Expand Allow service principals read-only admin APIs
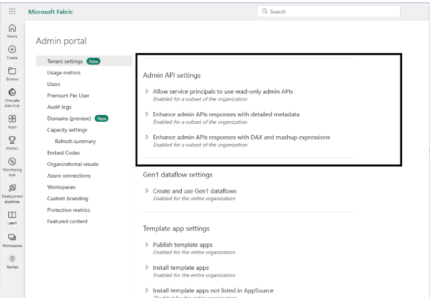The height and width of the screenshot is (298, 431). pyautogui.click(x=147, y=91)
